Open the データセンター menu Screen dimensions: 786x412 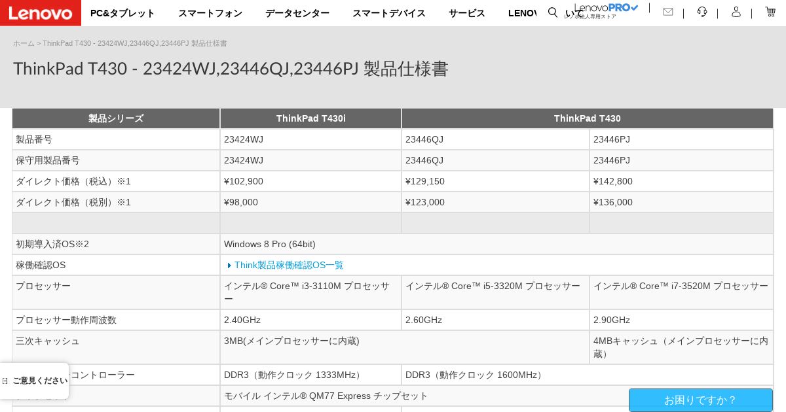(x=297, y=13)
